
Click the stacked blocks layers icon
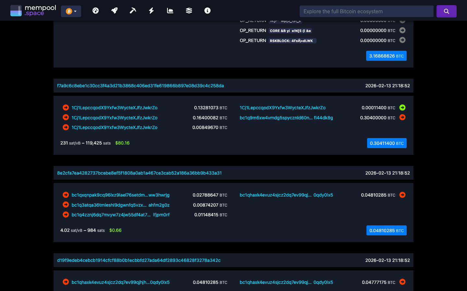(x=189, y=10)
